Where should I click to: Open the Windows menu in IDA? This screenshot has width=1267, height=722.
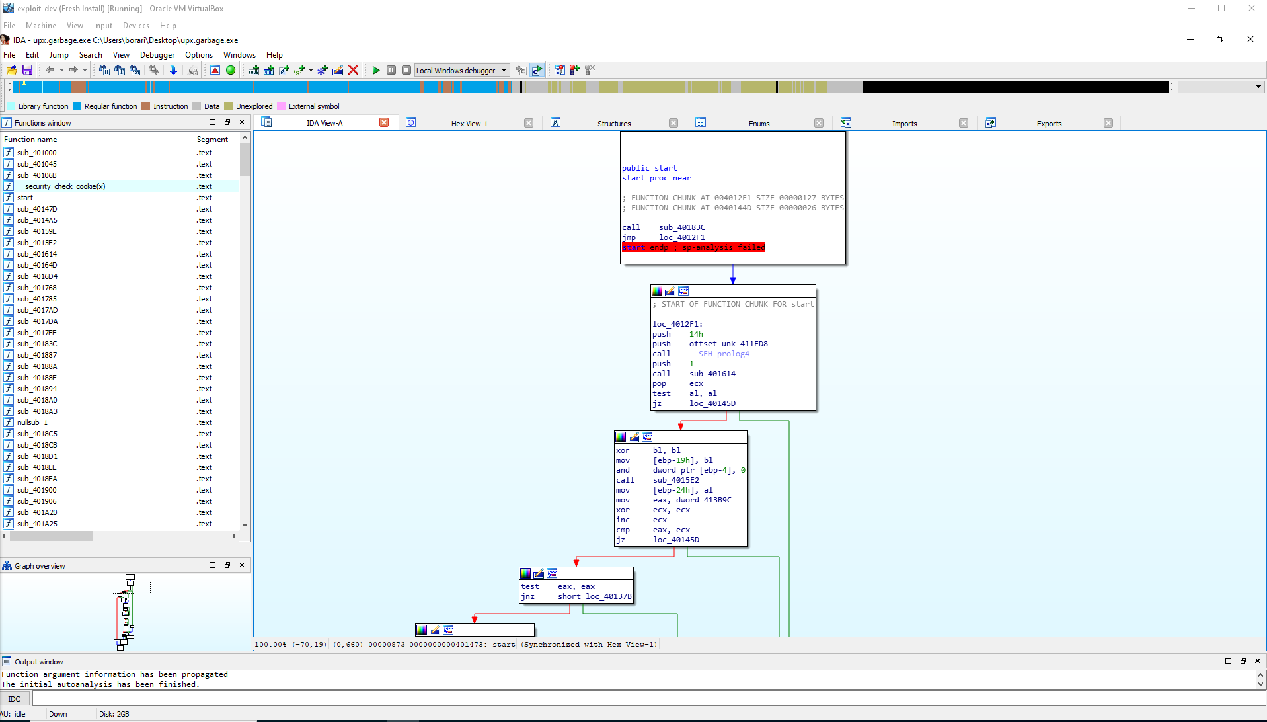point(239,55)
